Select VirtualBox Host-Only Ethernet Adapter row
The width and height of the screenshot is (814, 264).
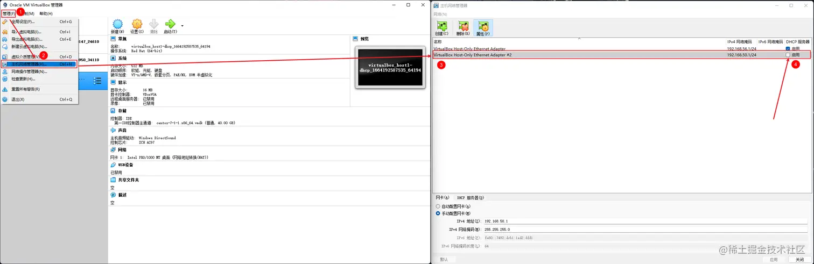tap(621, 48)
